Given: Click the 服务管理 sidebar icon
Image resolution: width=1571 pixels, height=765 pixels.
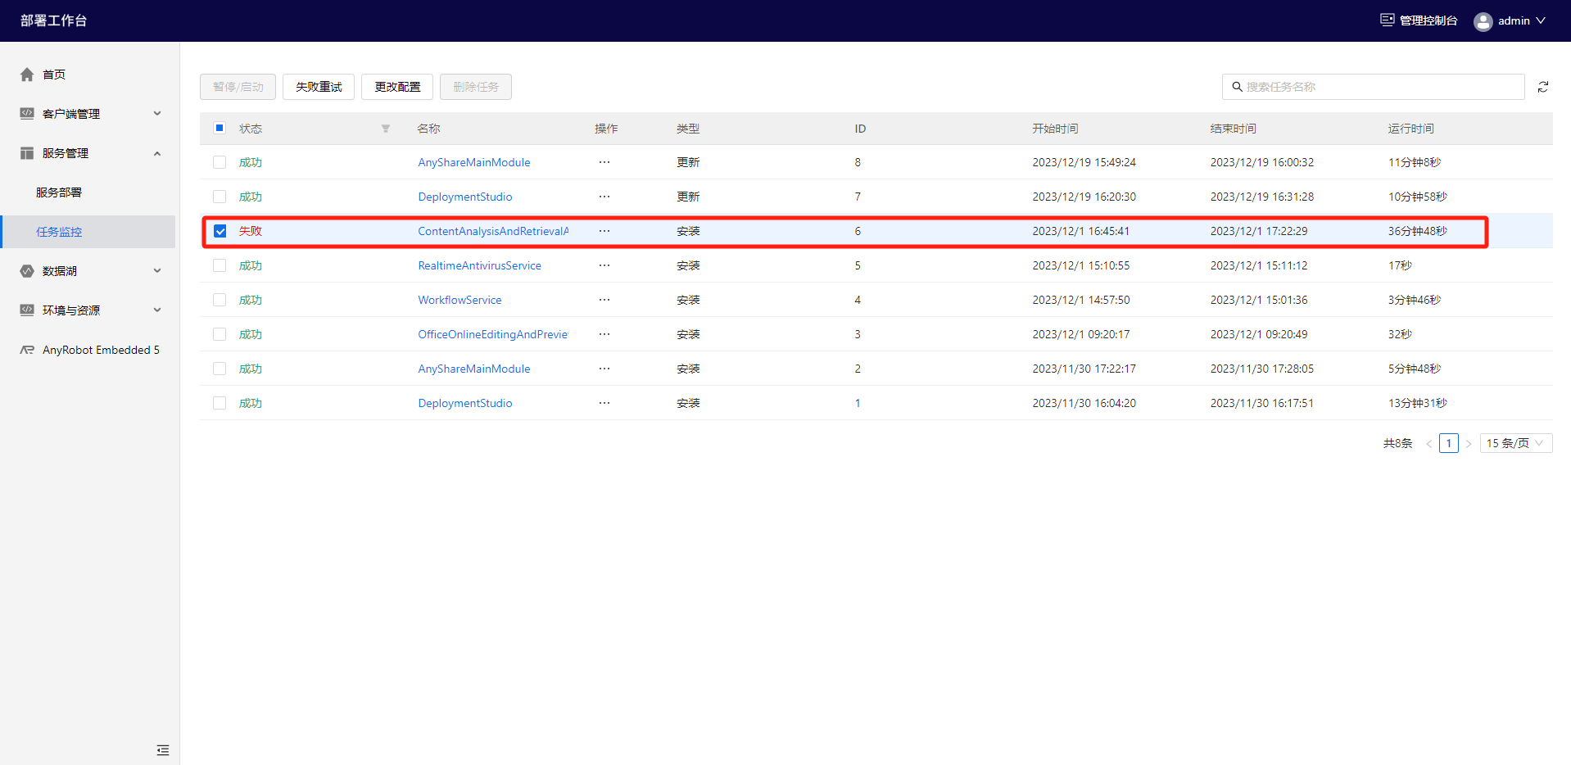Looking at the screenshot, I should (x=27, y=153).
